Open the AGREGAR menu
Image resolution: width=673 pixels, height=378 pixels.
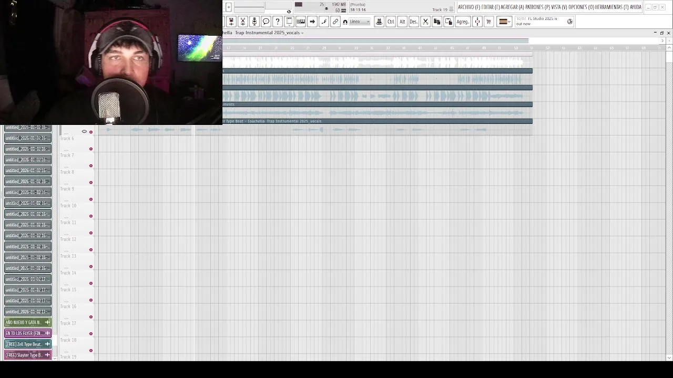513,7
